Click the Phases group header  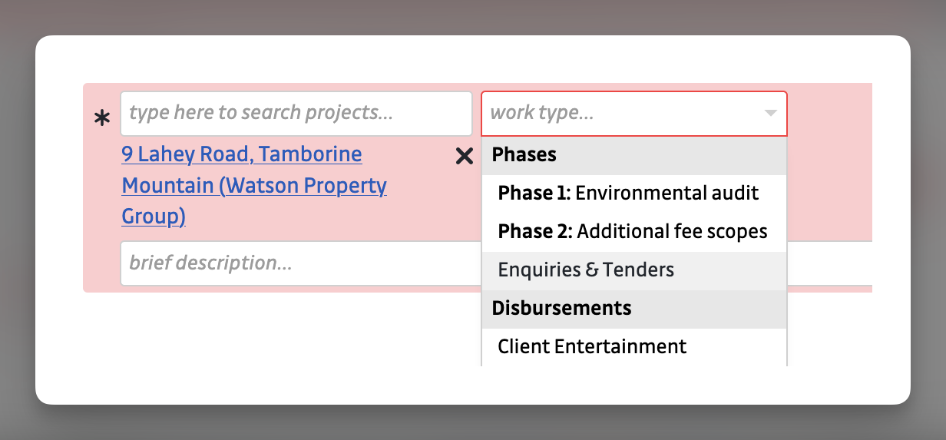(x=524, y=155)
